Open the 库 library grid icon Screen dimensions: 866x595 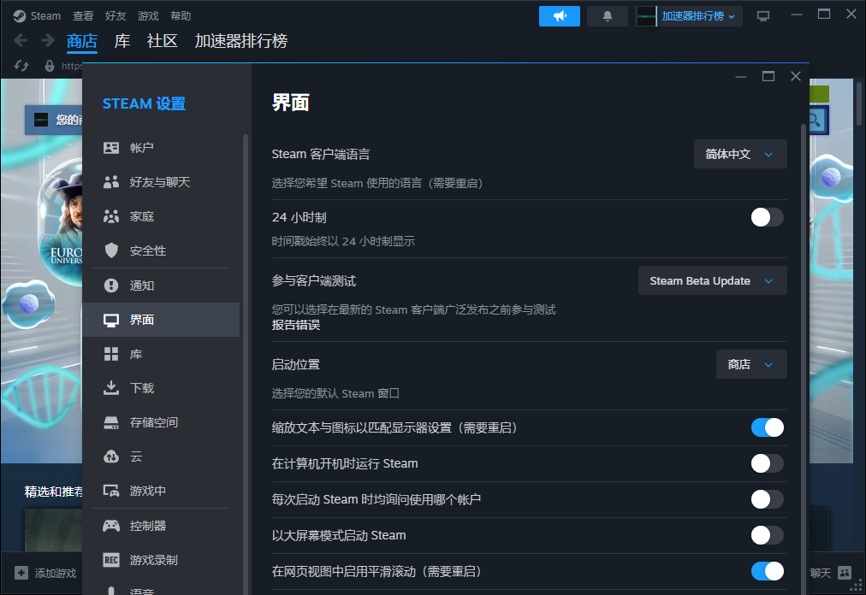pos(111,354)
